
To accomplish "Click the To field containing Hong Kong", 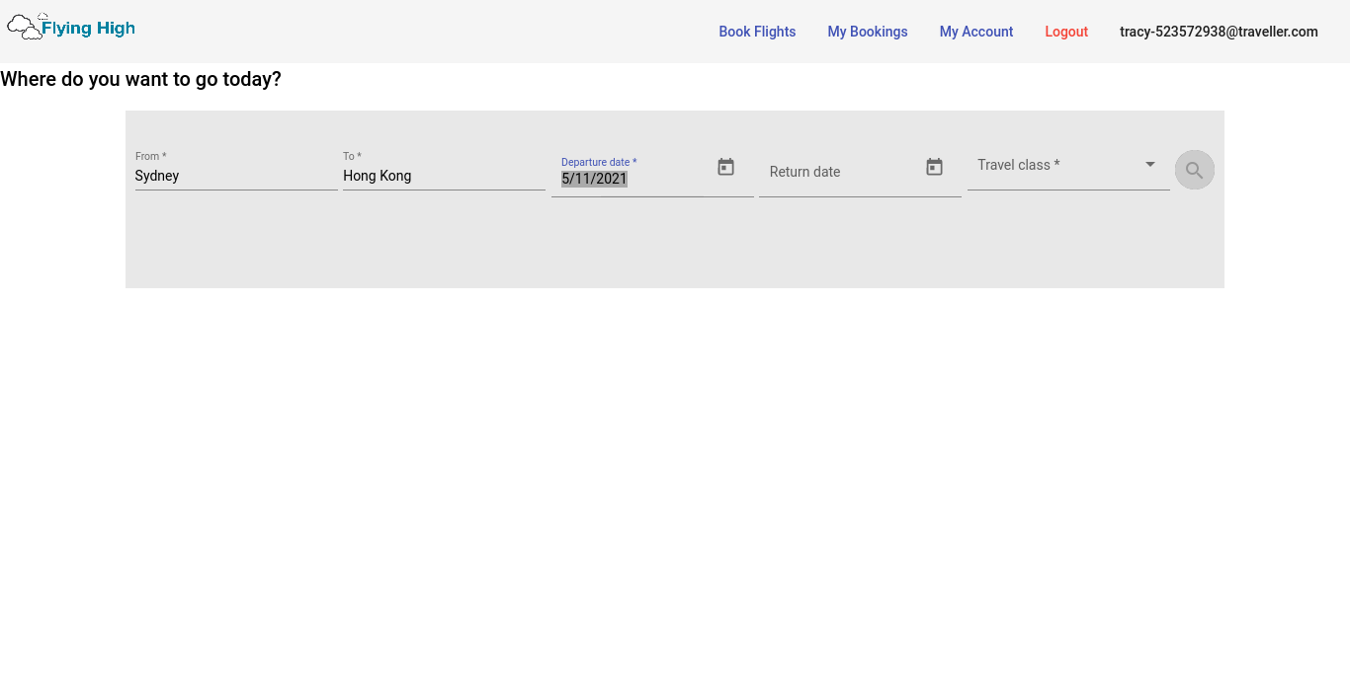I will pos(444,176).
